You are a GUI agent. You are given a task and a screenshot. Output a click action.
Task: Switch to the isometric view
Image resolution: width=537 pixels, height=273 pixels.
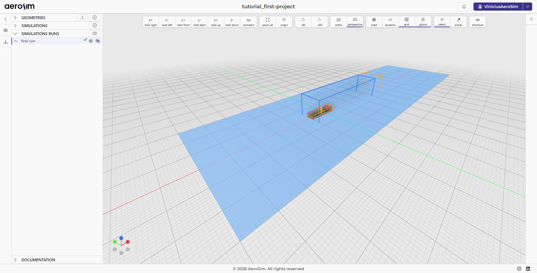click(248, 22)
